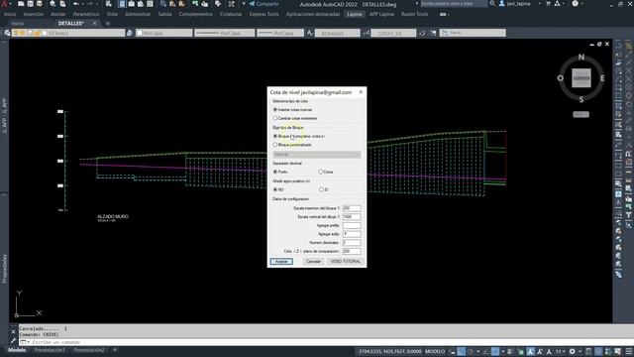This screenshot has height=357, width=634.
Task: Open the javi_lapina user account menu
Action: coord(520,4)
